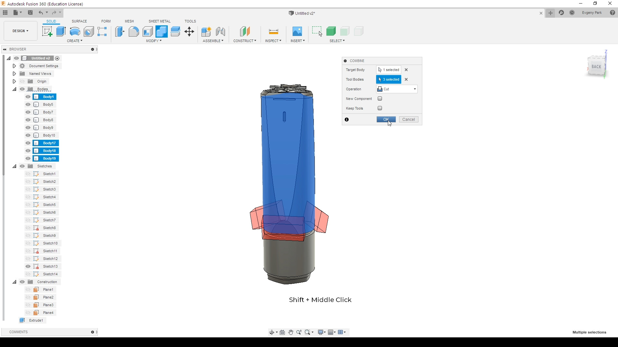The width and height of the screenshot is (618, 347).
Task: Enable the Keep Tools checkbox
Action: coord(380,108)
